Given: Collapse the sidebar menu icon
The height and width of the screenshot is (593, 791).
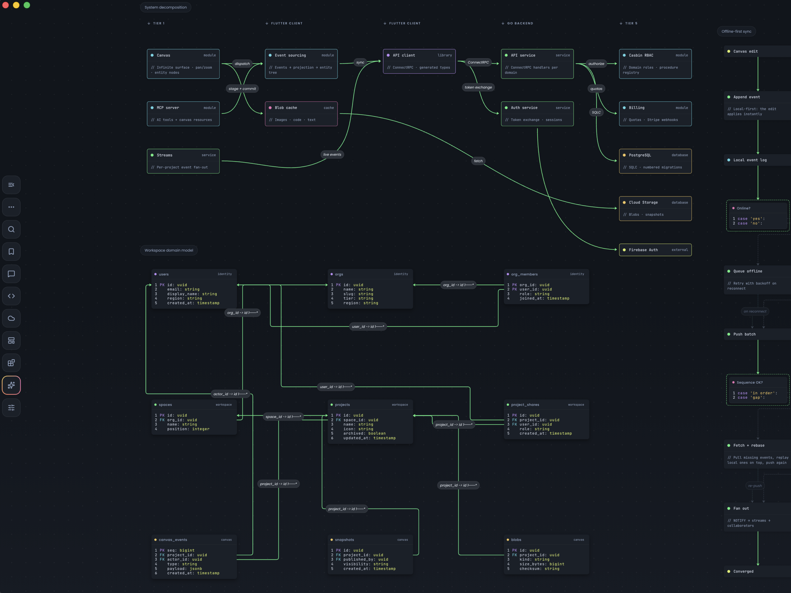Looking at the screenshot, I should click(11, 185).
